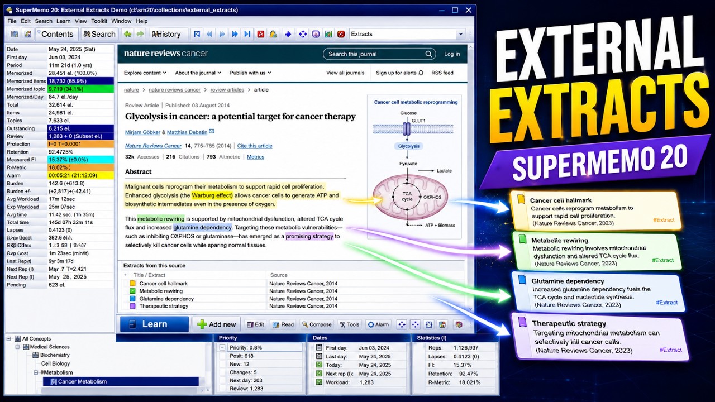Viewport: 715px width, 402px height.
Task: Jump to first element navigation icon
Action: click(197, 34)
